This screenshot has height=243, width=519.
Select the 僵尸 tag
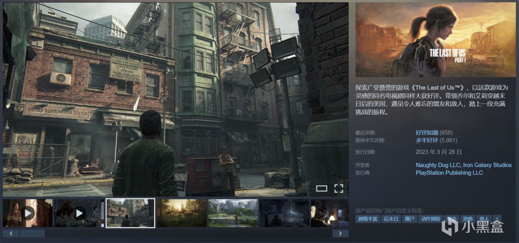(410, 219)
